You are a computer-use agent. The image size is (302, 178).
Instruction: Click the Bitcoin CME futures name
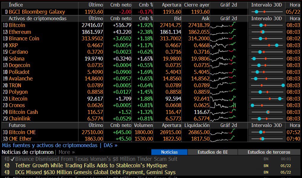pos(22,132)
